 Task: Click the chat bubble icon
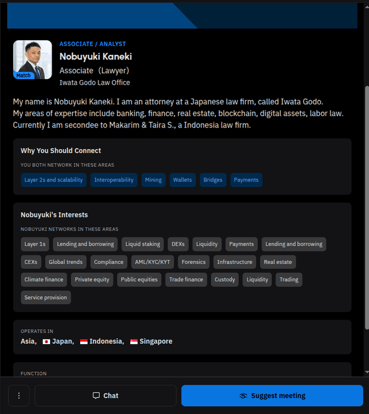(96, 395)
